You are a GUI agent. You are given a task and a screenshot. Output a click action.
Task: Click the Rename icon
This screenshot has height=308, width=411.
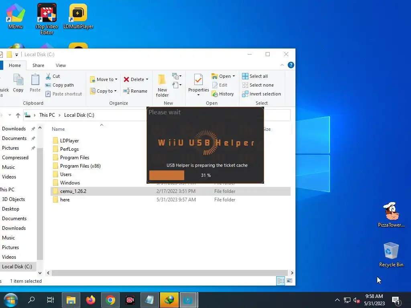coord(126,91)
